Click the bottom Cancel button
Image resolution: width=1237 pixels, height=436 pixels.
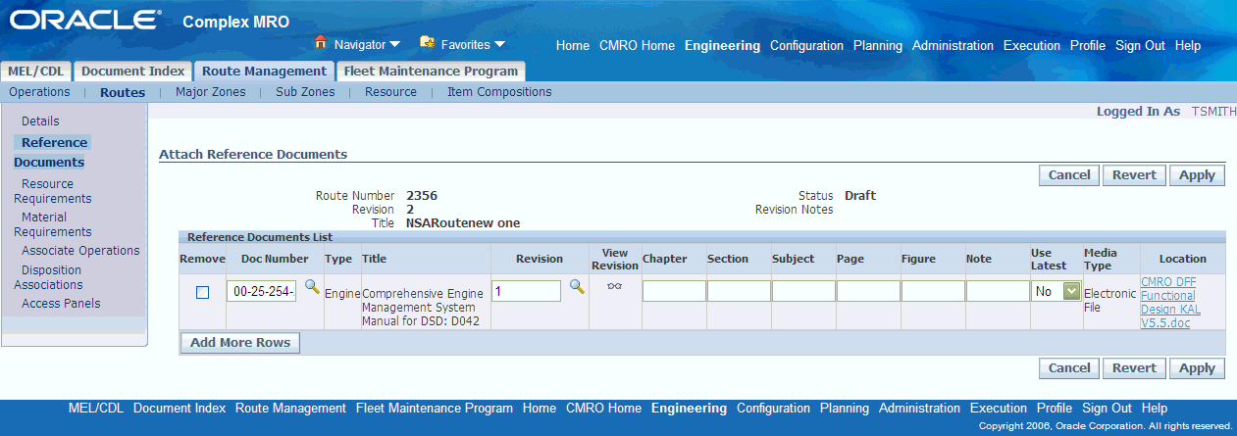point(1069,368)
